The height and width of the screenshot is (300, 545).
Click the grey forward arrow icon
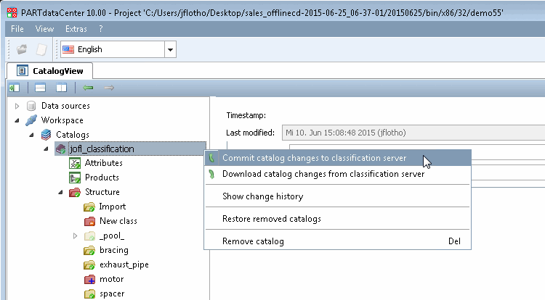click(x=109, y=88)
